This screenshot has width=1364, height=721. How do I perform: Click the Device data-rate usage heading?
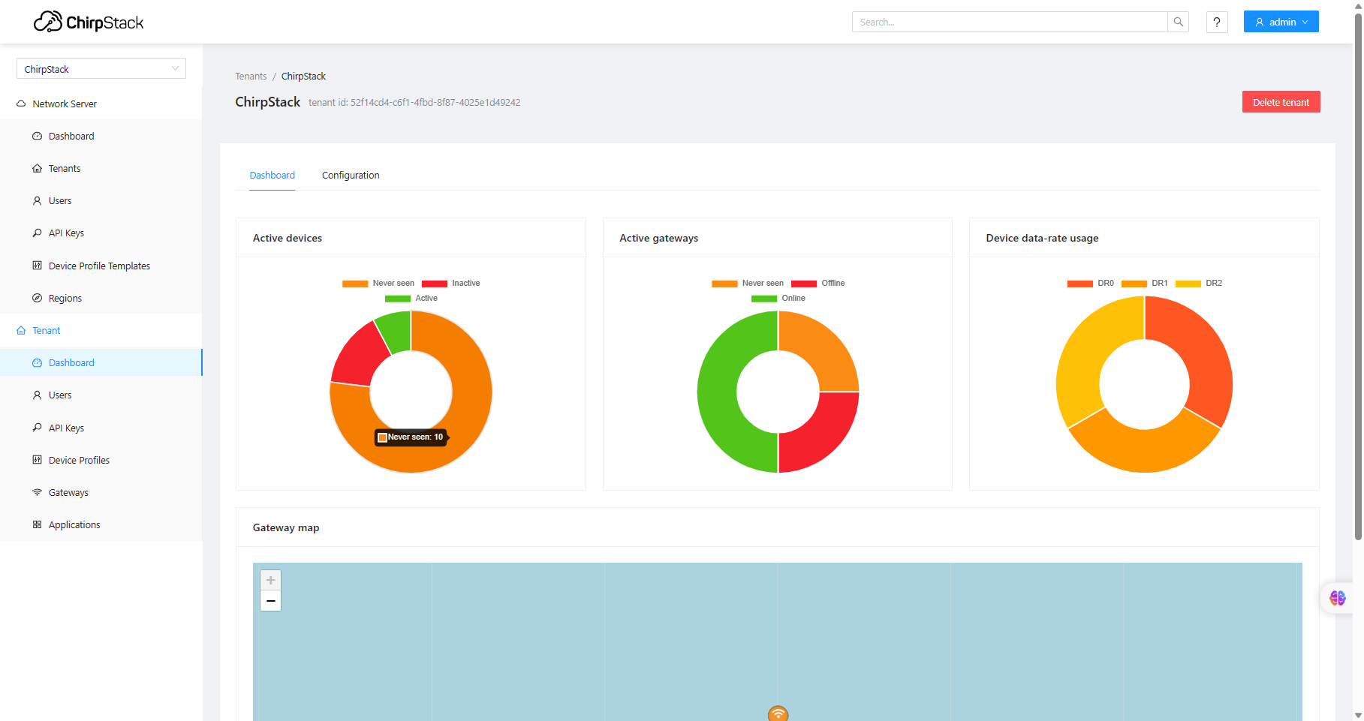point(1042,238)
